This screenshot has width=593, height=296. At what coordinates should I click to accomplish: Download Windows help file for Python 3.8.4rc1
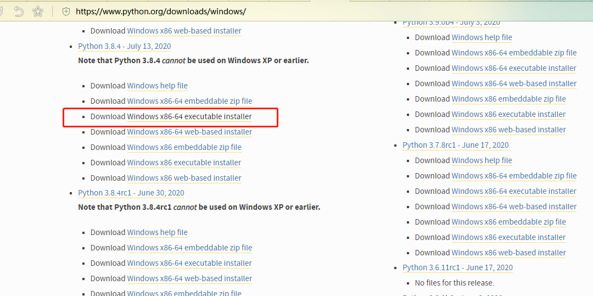pyautogui.click(x=158, y=232)
